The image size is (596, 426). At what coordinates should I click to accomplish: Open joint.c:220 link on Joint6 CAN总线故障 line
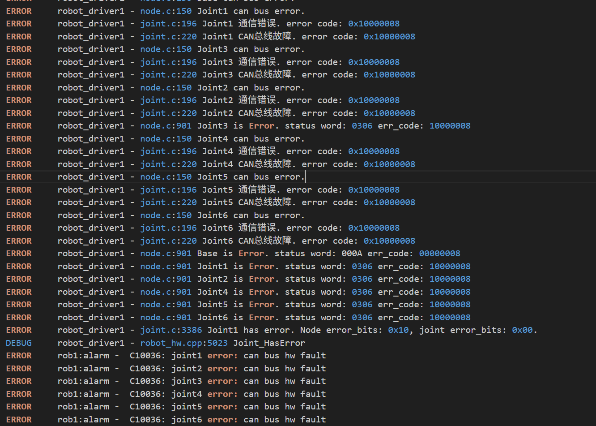pyautogui.click(x=168, y=241)
